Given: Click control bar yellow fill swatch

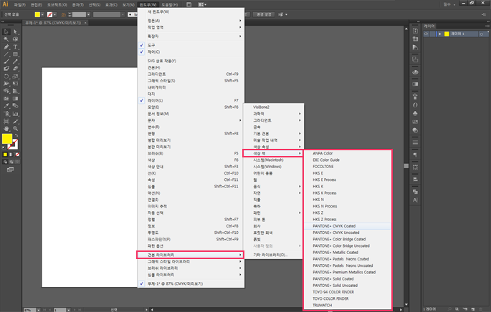Looking at the screenshot, I should pos(37,14).
